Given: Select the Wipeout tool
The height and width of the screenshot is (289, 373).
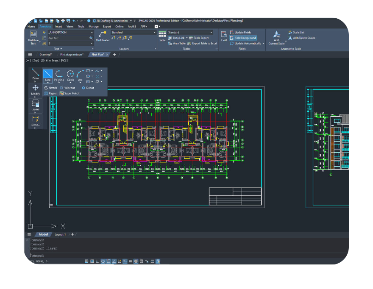Looking at the screenshot, I should pos(67,88).
